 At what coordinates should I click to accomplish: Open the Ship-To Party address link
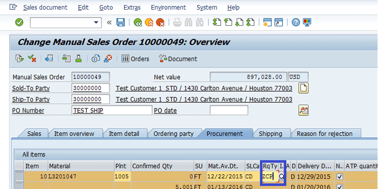204,99
